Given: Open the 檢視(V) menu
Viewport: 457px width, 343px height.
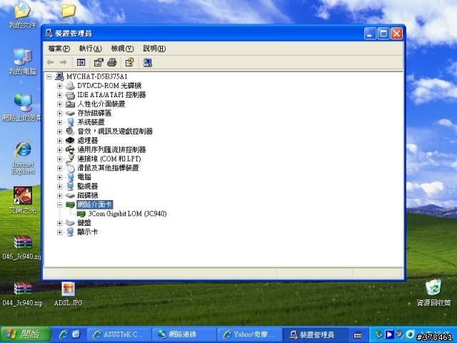Looking at the screenshot, I should (122, 49).
